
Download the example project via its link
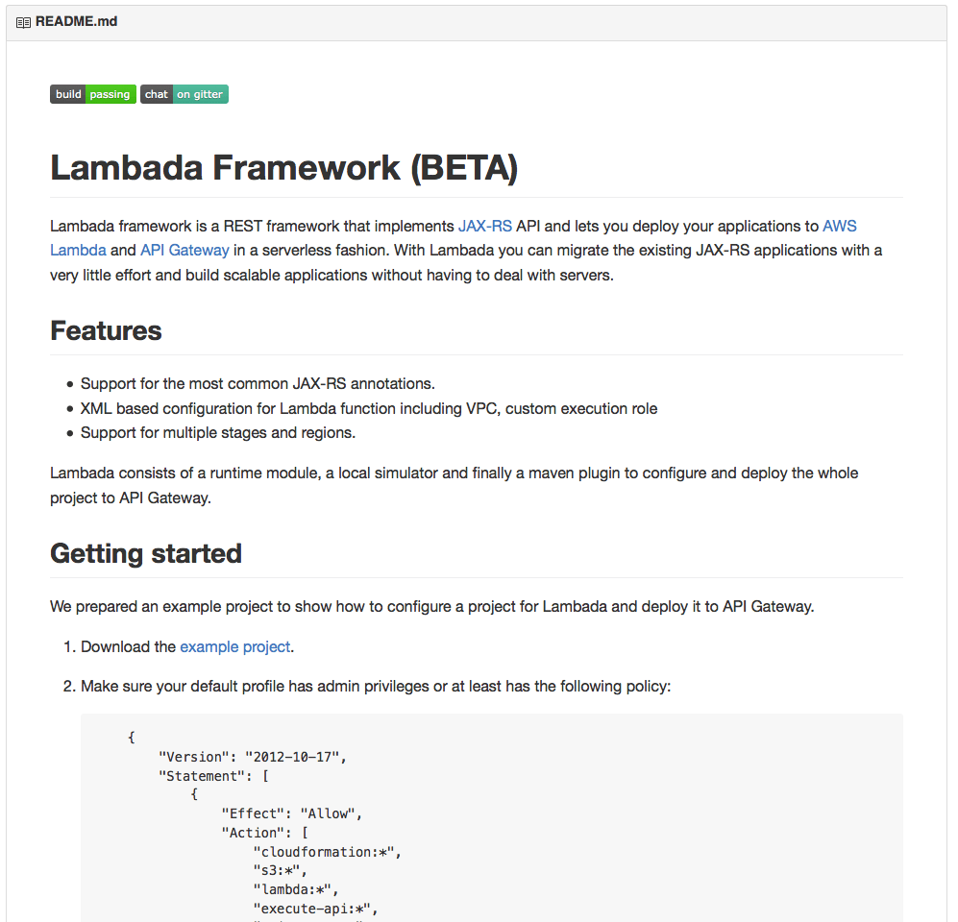click(x=234, y=646)
